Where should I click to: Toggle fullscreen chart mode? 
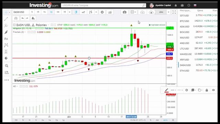coord(174,12)
